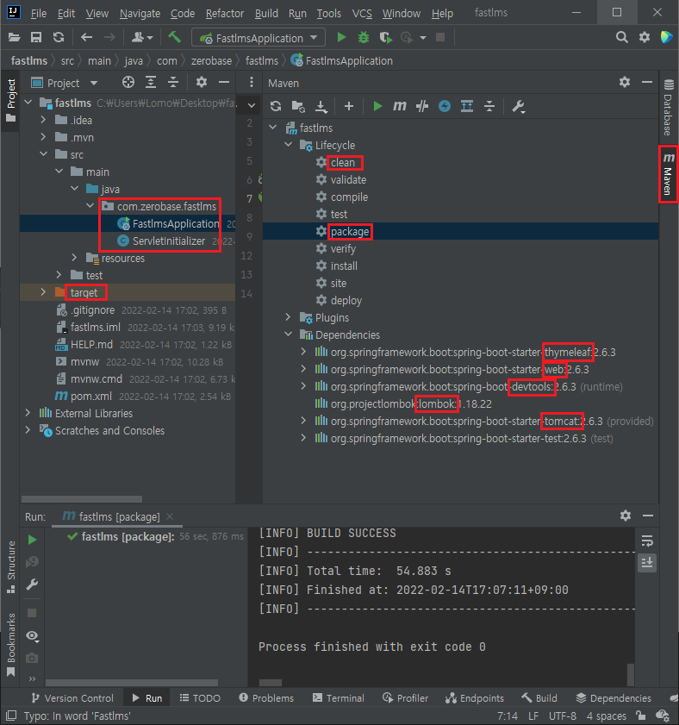
Task: Expand External Libraries node
Action: 28,412
